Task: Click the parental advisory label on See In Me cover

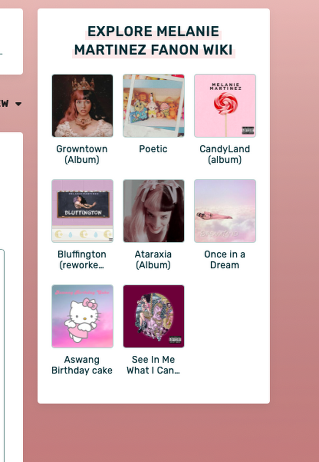Action: pos(175,340)
